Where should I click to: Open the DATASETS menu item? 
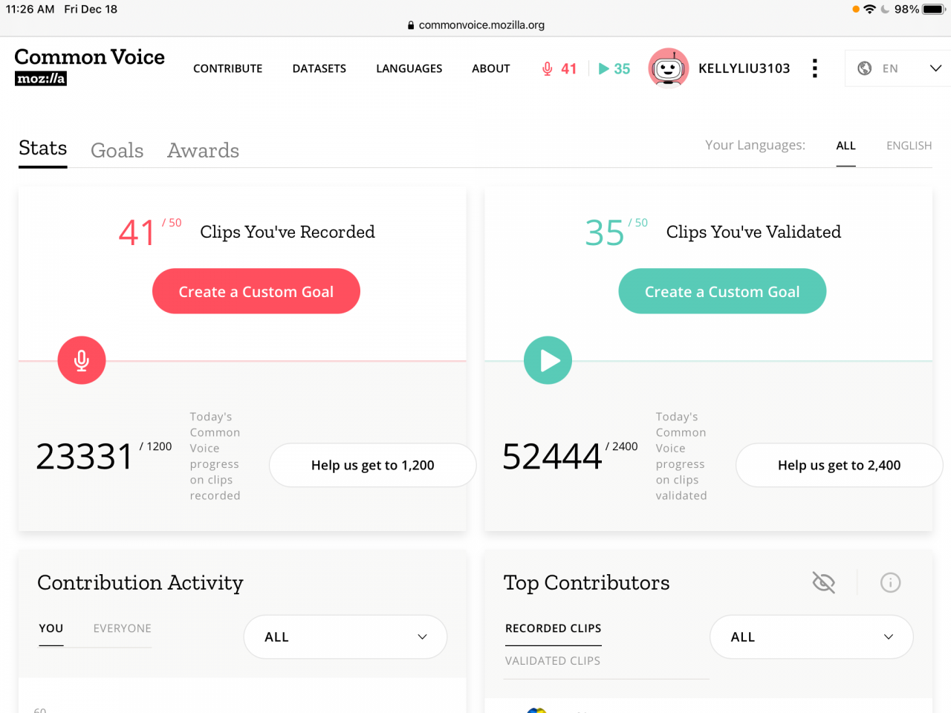319,68
